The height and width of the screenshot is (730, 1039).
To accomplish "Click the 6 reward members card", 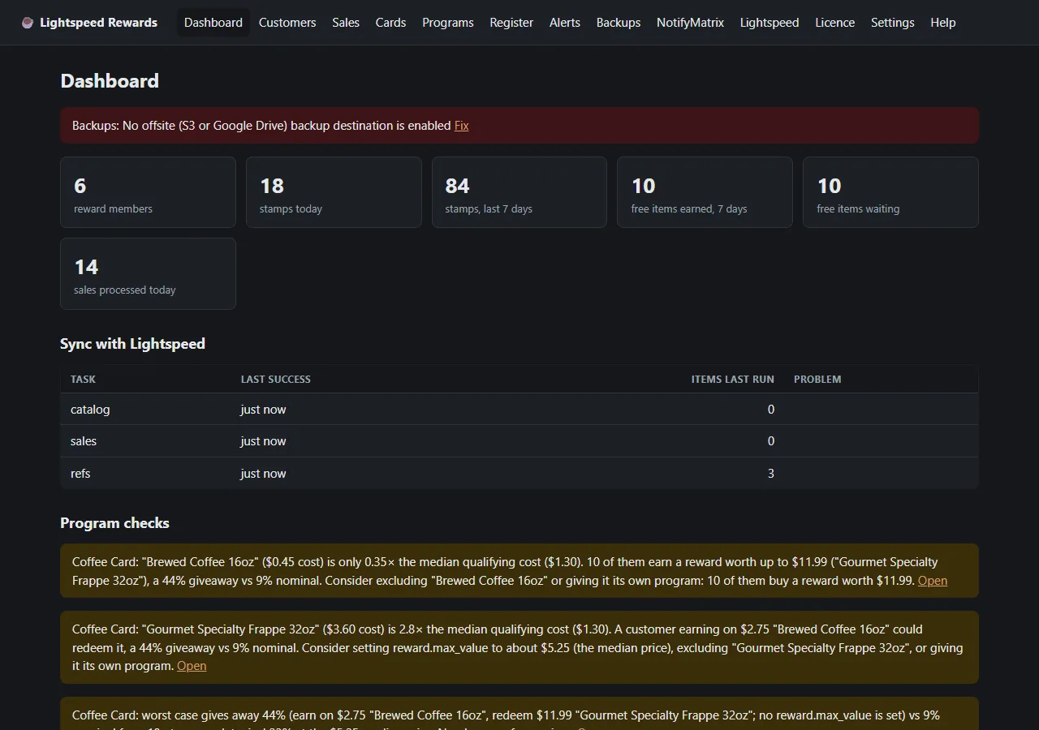I will click(148, 192).
